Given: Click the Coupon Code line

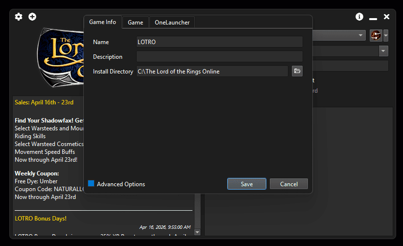Looking at the screenshot, I should coord(49,189).
